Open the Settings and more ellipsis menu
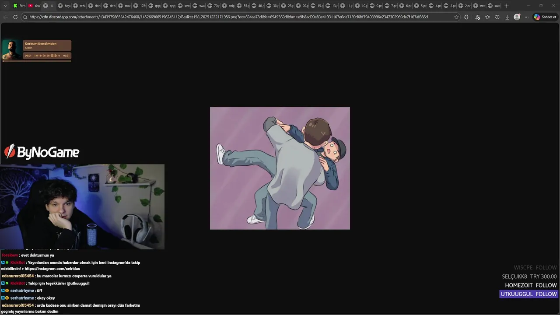The height and width of the screenshot is (315, 560). pos(526,17)
